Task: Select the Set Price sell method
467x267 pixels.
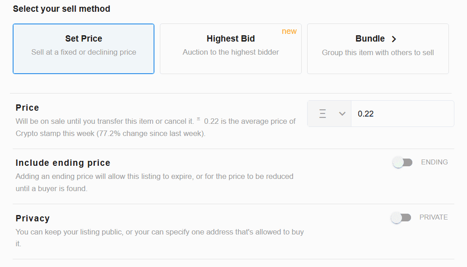Action: (84, 49)
